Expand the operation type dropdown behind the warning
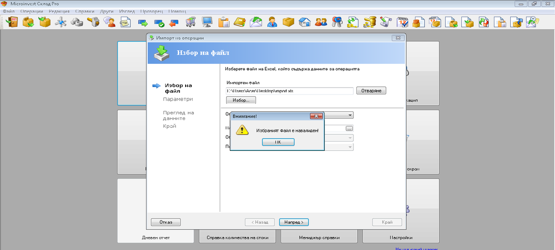 click(x=350, y=115)
